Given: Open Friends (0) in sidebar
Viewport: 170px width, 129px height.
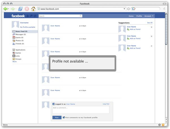Looking at the screenshot, I should [20, 44].
